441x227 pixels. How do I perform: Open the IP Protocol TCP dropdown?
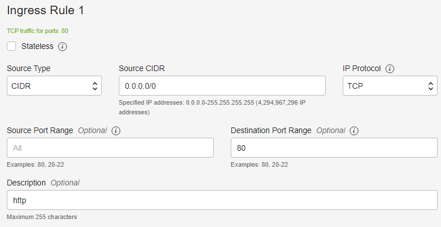click(390, 85)
